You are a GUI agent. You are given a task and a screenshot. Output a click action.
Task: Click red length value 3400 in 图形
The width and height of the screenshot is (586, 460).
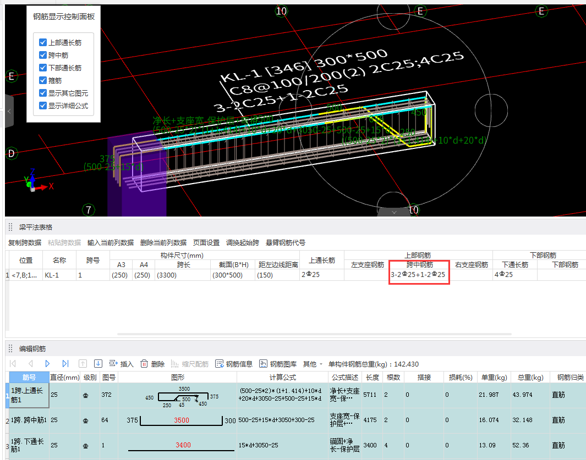pos(183,445)
